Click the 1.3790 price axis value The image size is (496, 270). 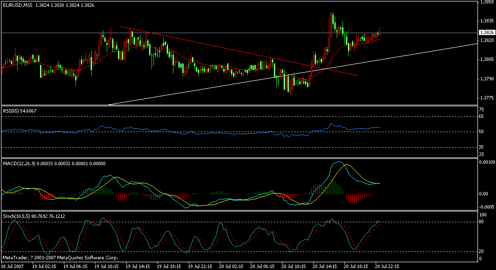click(487, 79)
